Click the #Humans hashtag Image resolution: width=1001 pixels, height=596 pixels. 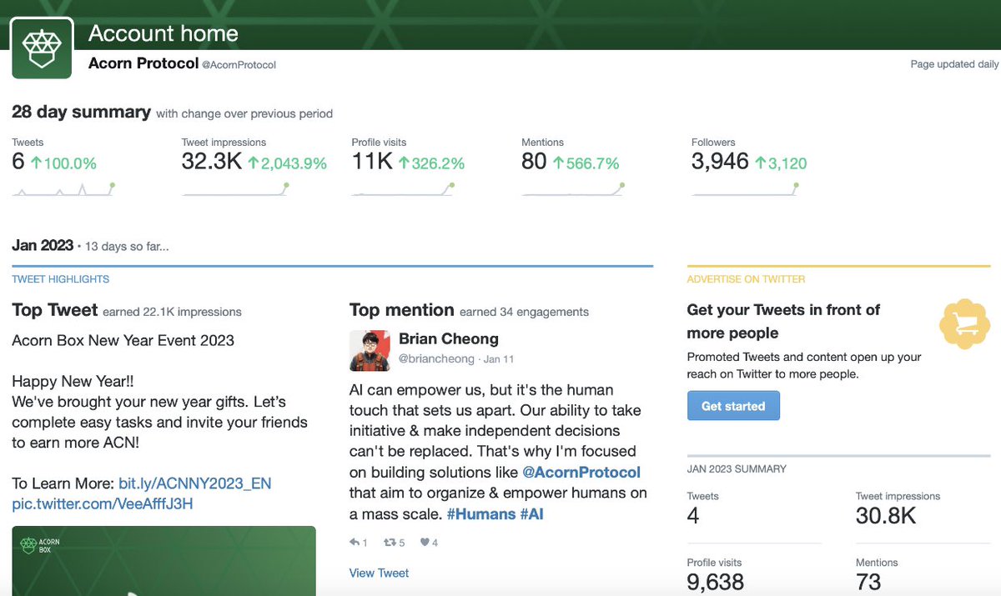point(481,514)
